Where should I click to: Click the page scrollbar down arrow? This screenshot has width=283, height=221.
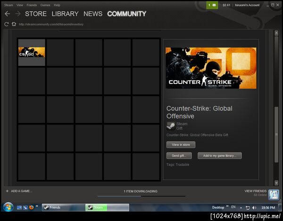pyautogui.click(x=276, y=183)
